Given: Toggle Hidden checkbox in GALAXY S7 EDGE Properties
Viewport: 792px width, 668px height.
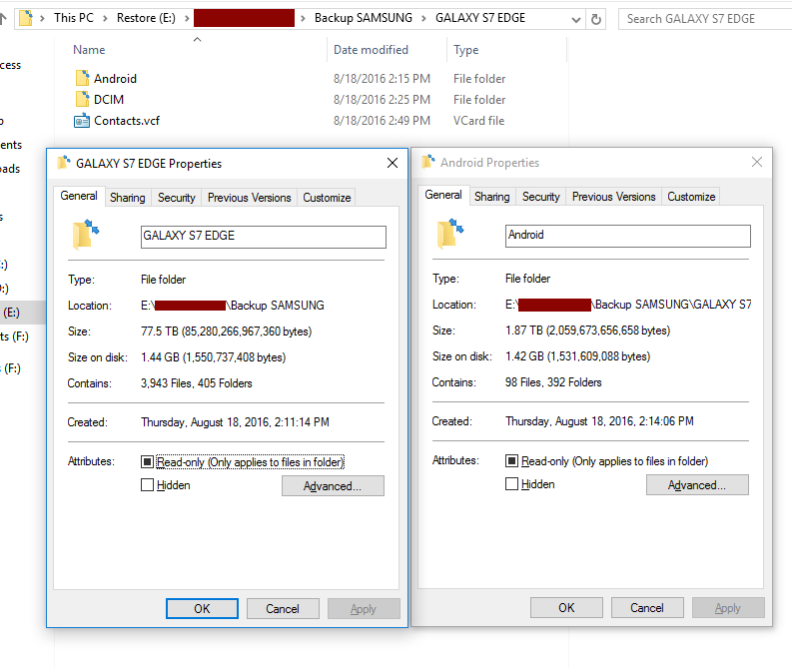Looking at the screenshot, I should (147, 484).
